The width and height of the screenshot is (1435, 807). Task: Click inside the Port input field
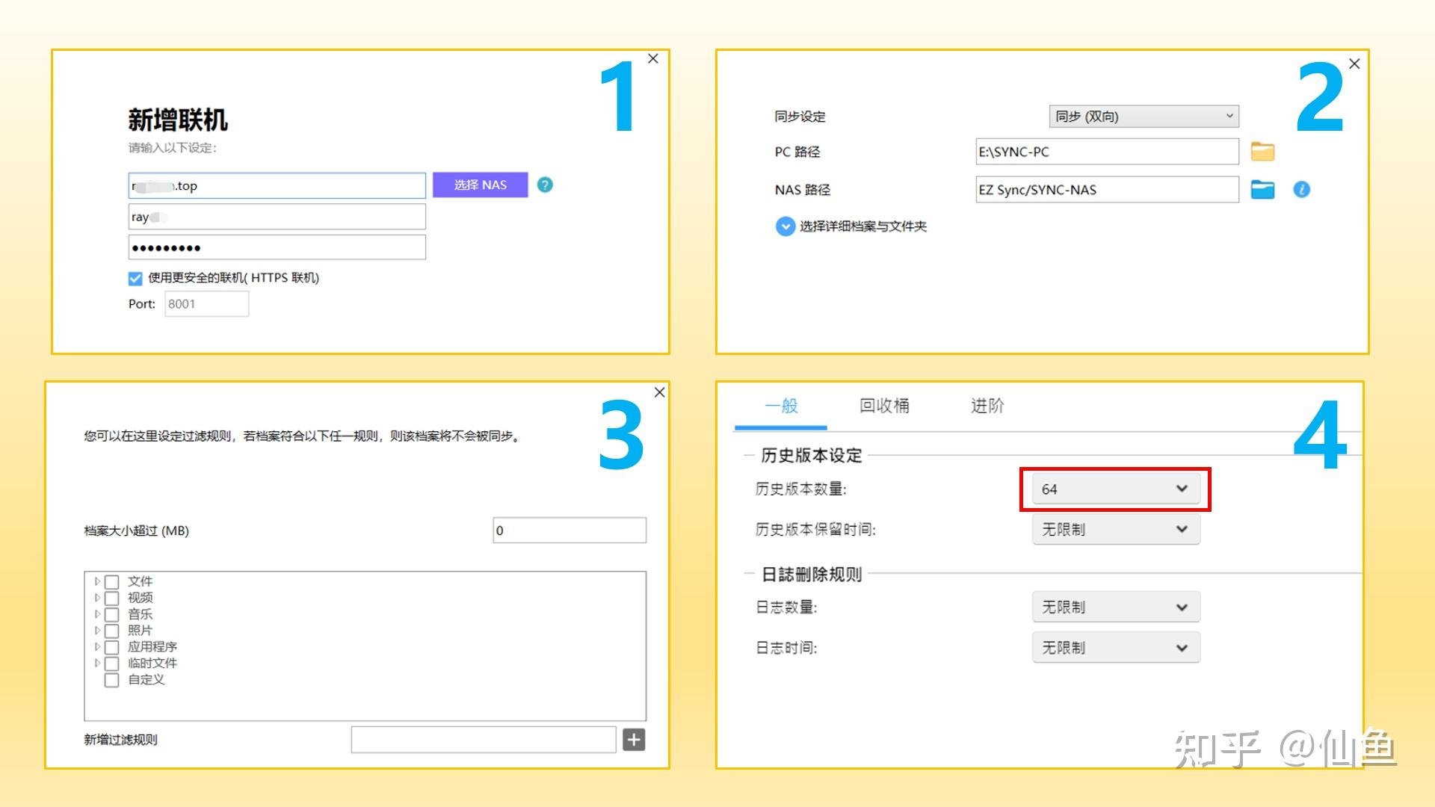(x=206, y=303)
